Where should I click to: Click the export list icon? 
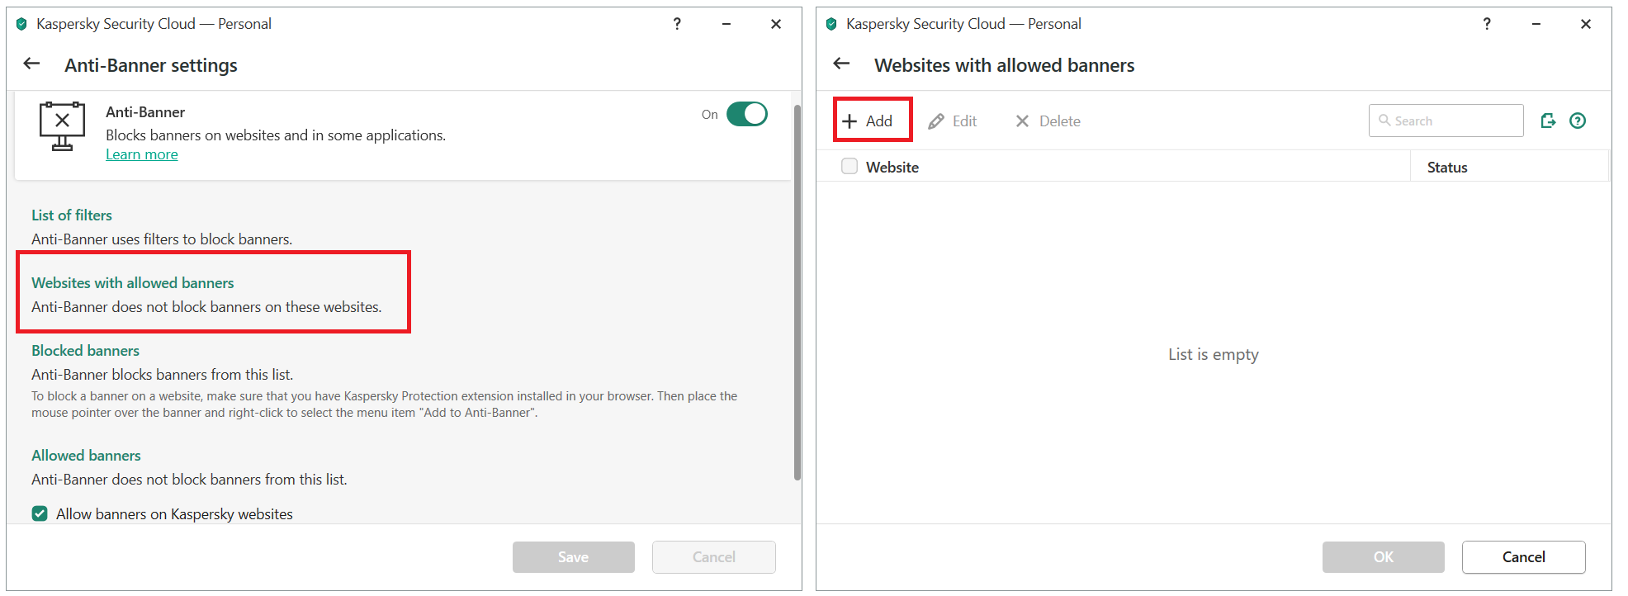[x=1548, y=121]
